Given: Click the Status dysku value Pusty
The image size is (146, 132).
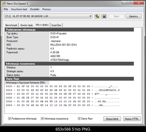Looking at the screenshot, I should coord(53,75).
